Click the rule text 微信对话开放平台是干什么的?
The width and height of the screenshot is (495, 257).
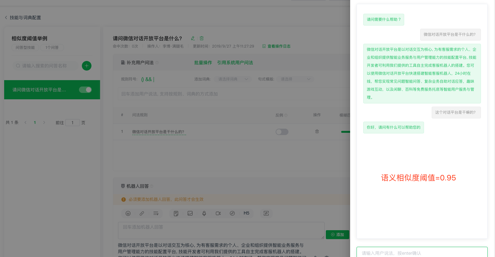pos(158,132)
